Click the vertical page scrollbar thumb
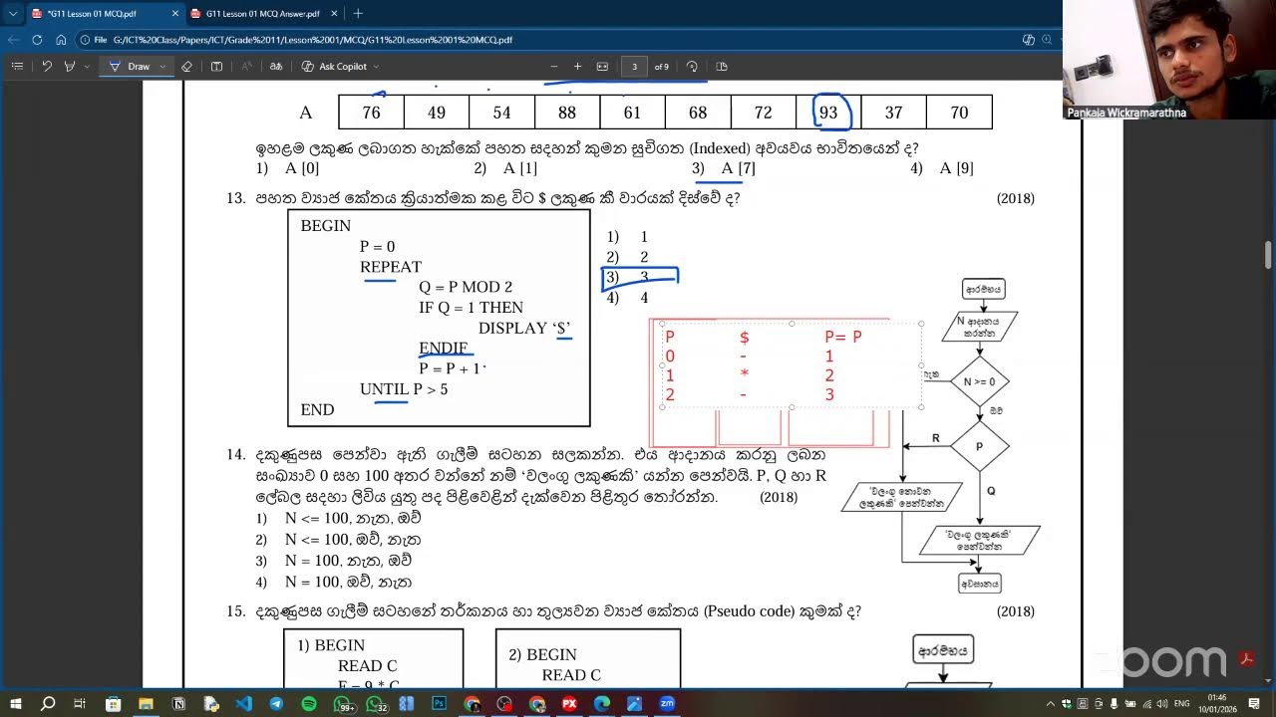Viewport: 1276px width, 717px height. click(x=1269, y=254)
